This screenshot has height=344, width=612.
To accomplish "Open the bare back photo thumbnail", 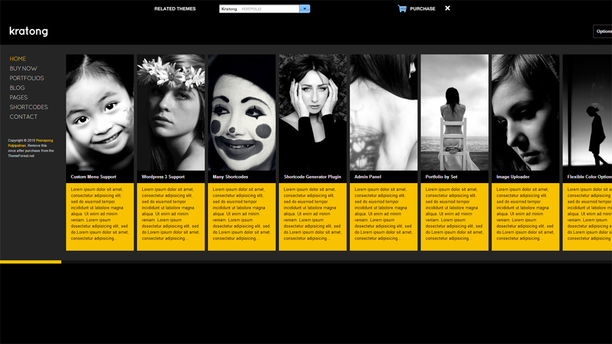I will tap(384, 112).
